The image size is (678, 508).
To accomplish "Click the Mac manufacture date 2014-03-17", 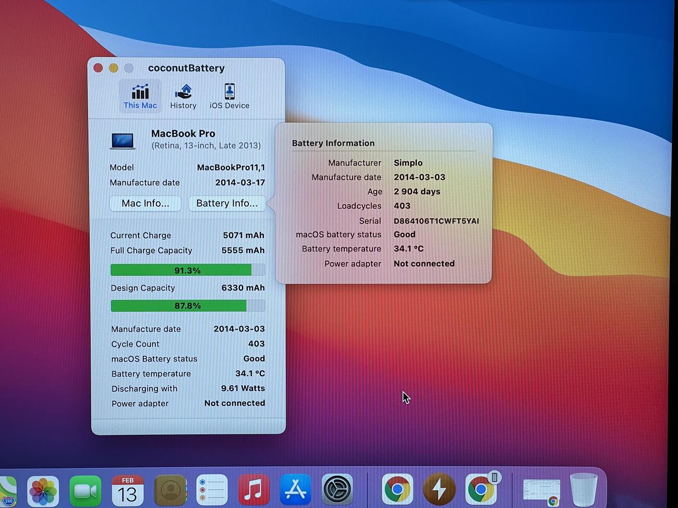I will pos(240,182).
